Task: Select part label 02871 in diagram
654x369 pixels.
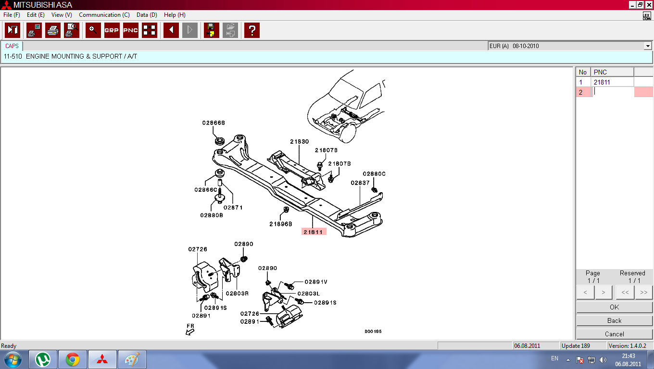Action: (233, 208)
